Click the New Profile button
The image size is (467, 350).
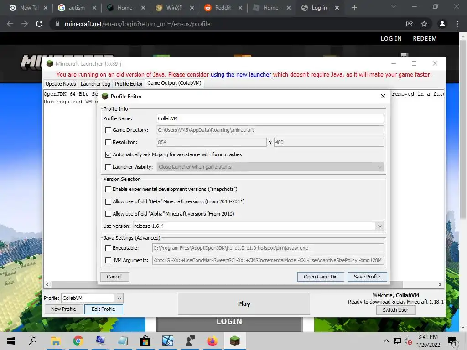pos(63,309)
